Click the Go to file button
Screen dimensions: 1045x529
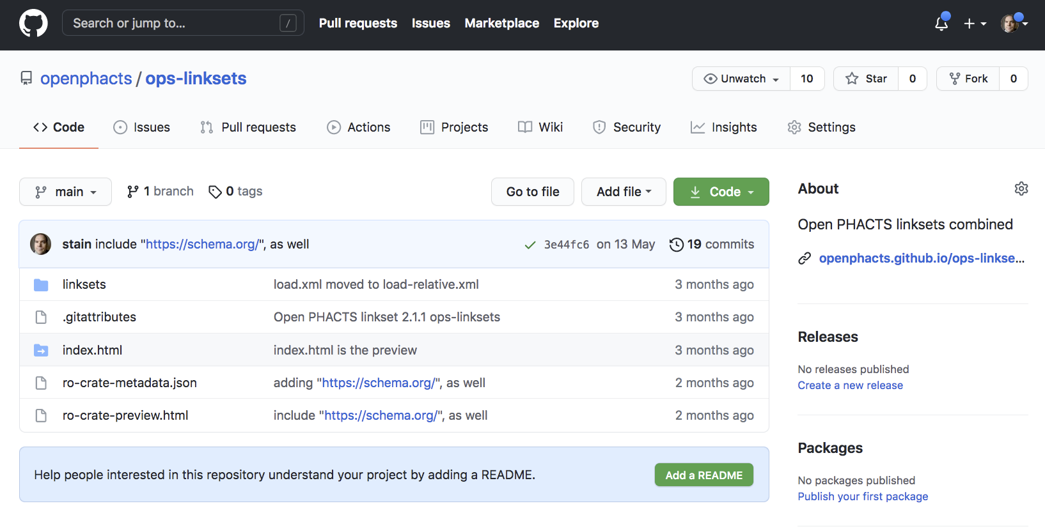(x=533, y=192)
